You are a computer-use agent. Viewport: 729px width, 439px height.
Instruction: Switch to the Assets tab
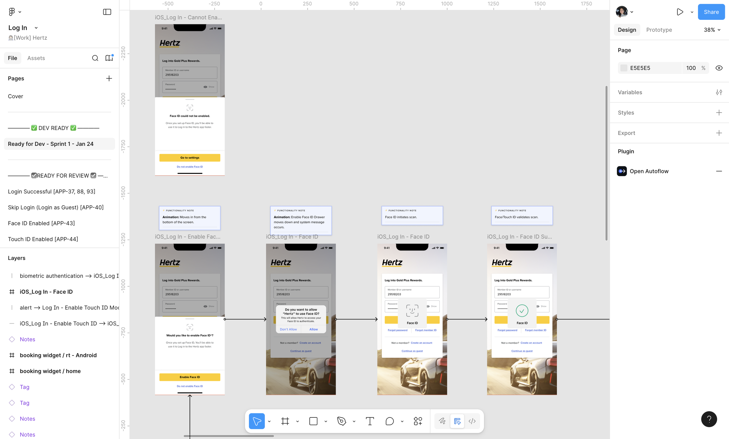point(36,58)
